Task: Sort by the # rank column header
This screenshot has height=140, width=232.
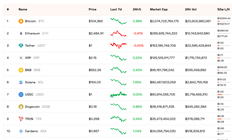Action: (8, 9)
